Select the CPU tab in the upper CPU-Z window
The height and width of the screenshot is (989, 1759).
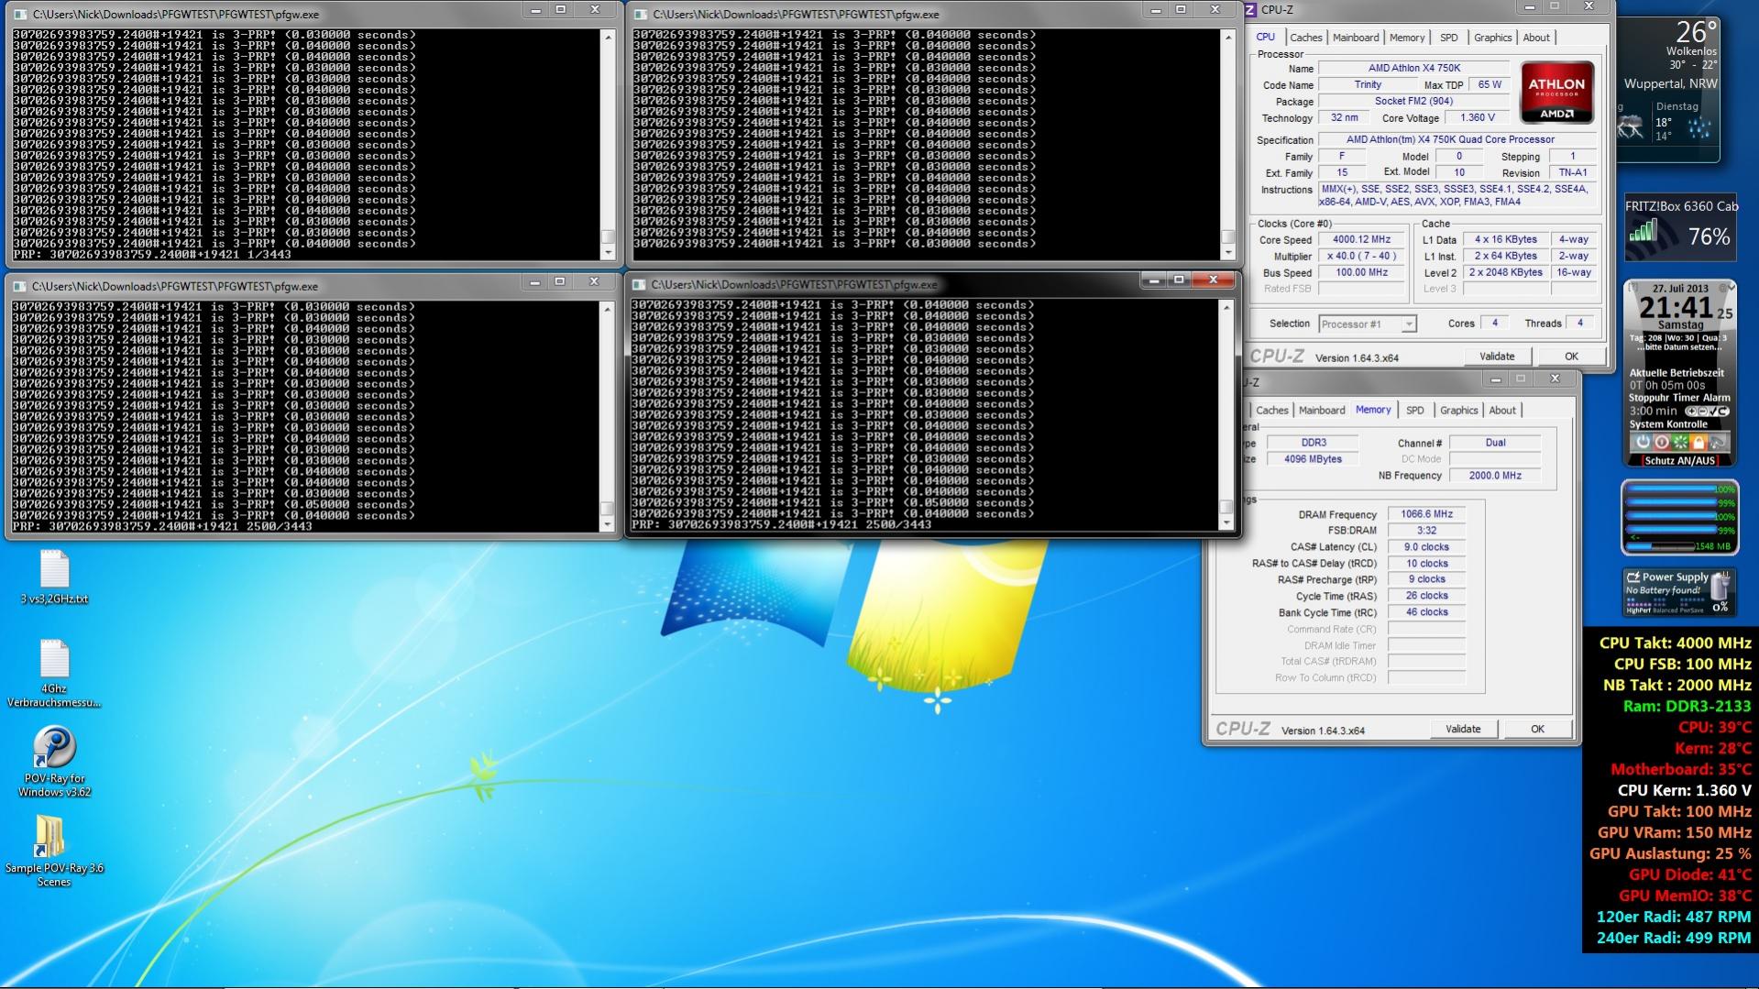(x=1266, y=37)
